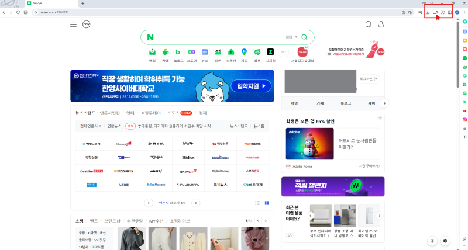Open the 치지직 shortcut icon
Viewport: 468px width, 250px height.
tap(270, 52)
